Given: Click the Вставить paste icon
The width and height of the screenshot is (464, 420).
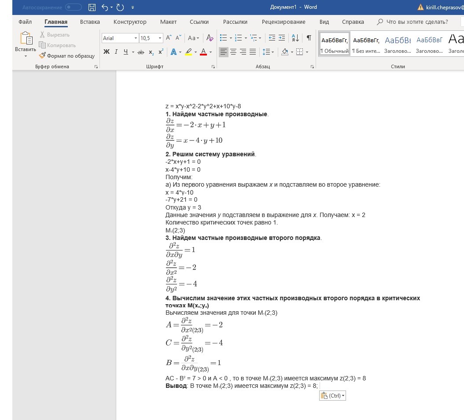Looking at the screenshot, I should [x=26, y=38].
